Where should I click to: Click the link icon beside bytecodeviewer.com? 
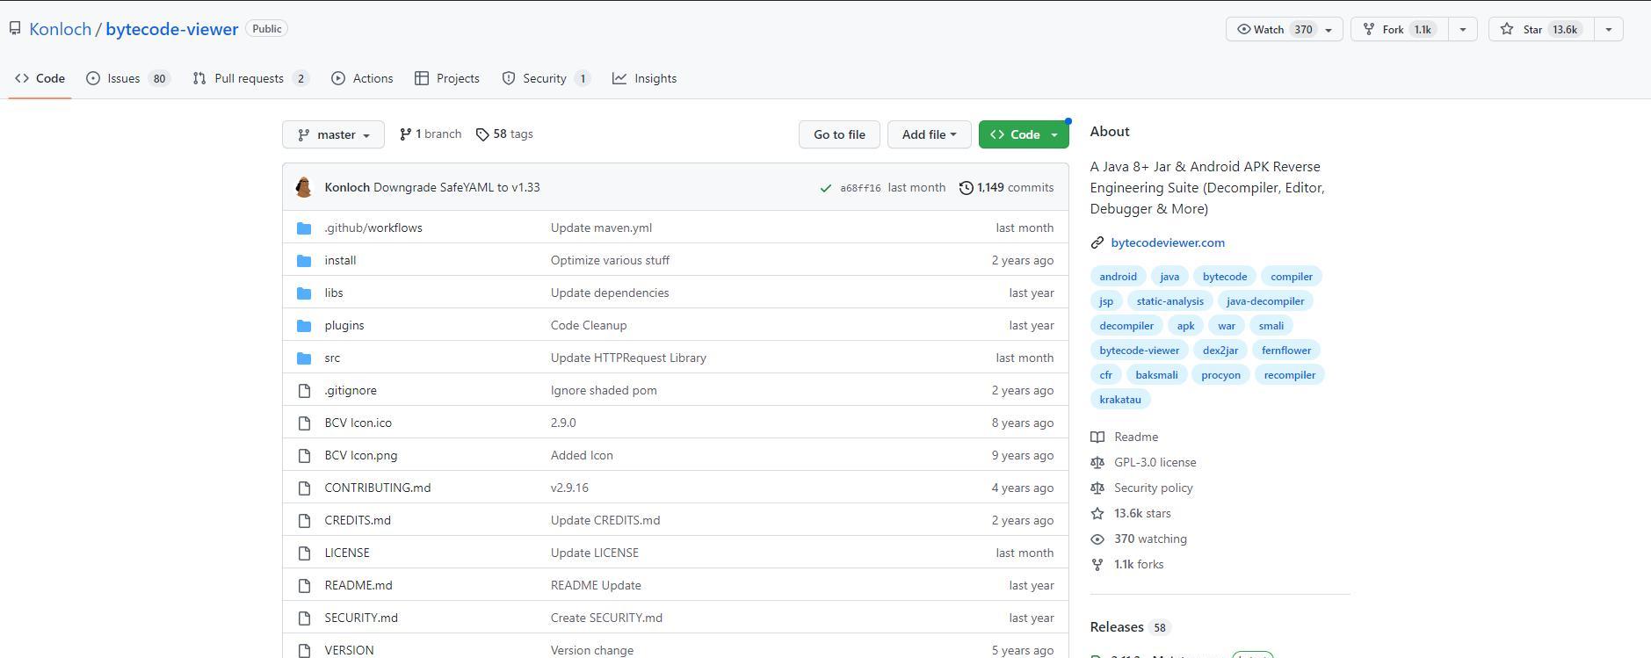(x=1097, y=243)
